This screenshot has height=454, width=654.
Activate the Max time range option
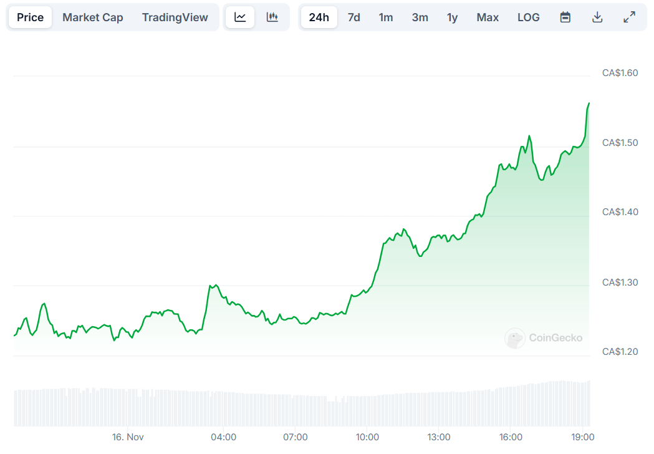[487, 17]
